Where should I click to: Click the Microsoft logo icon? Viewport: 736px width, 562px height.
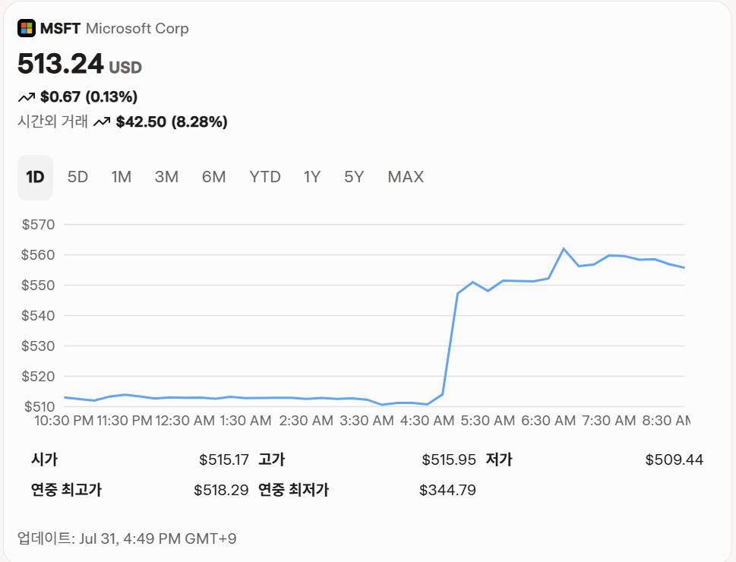click(27, 28)
